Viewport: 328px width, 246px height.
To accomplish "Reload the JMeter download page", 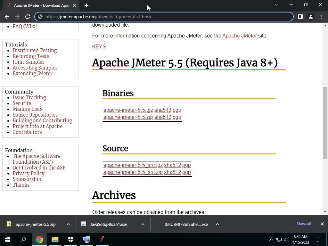I will pos(28,17).
